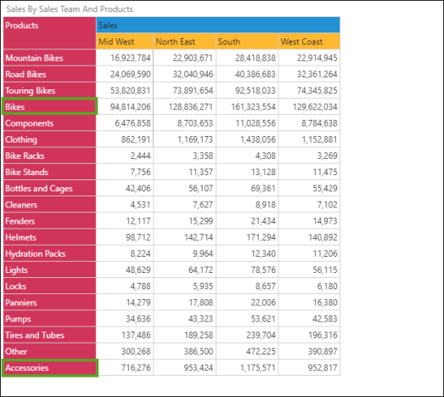Click the Products column header
The image size is (444, 397).
[x=50, y=33]
